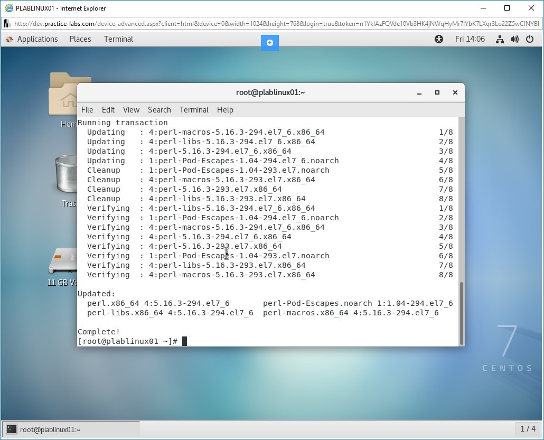Open the Search menu in the terminal window
This screenshot has width=544, height=440.
[159, 110]
